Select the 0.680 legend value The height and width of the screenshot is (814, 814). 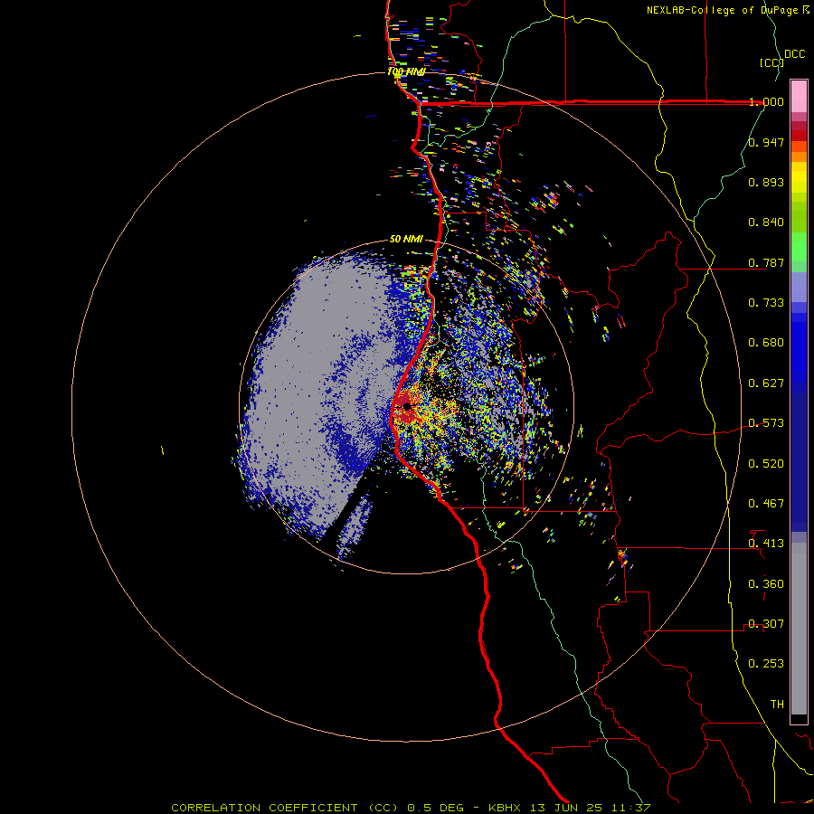tap(766, 343)
